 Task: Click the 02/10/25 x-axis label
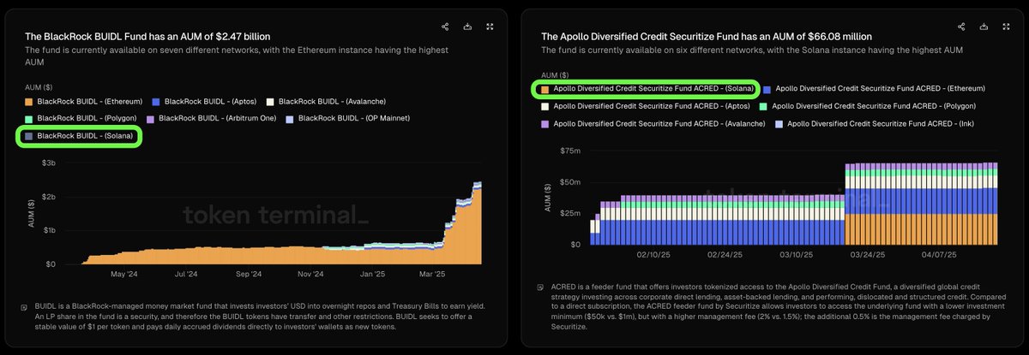coord(653,255)
